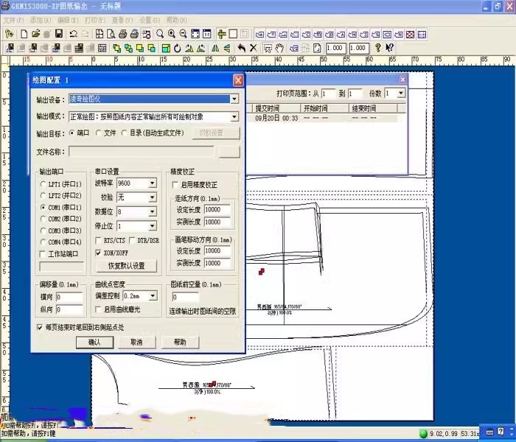This screenshot has width=516, height=442.
Task: Click the 取消 button
Action: [x=136, y=343]
